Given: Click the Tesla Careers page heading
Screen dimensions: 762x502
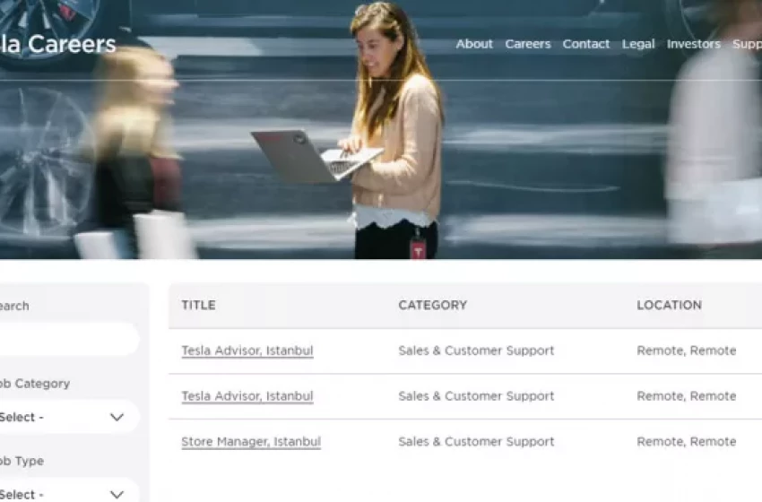Looking at the screenshot, I should pos(57,44).
